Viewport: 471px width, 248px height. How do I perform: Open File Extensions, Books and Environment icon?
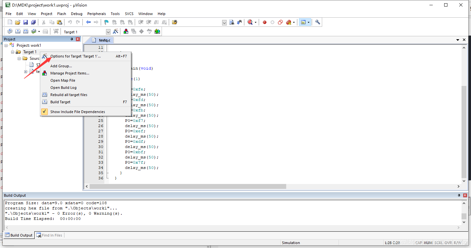click(x=126, y=31)
